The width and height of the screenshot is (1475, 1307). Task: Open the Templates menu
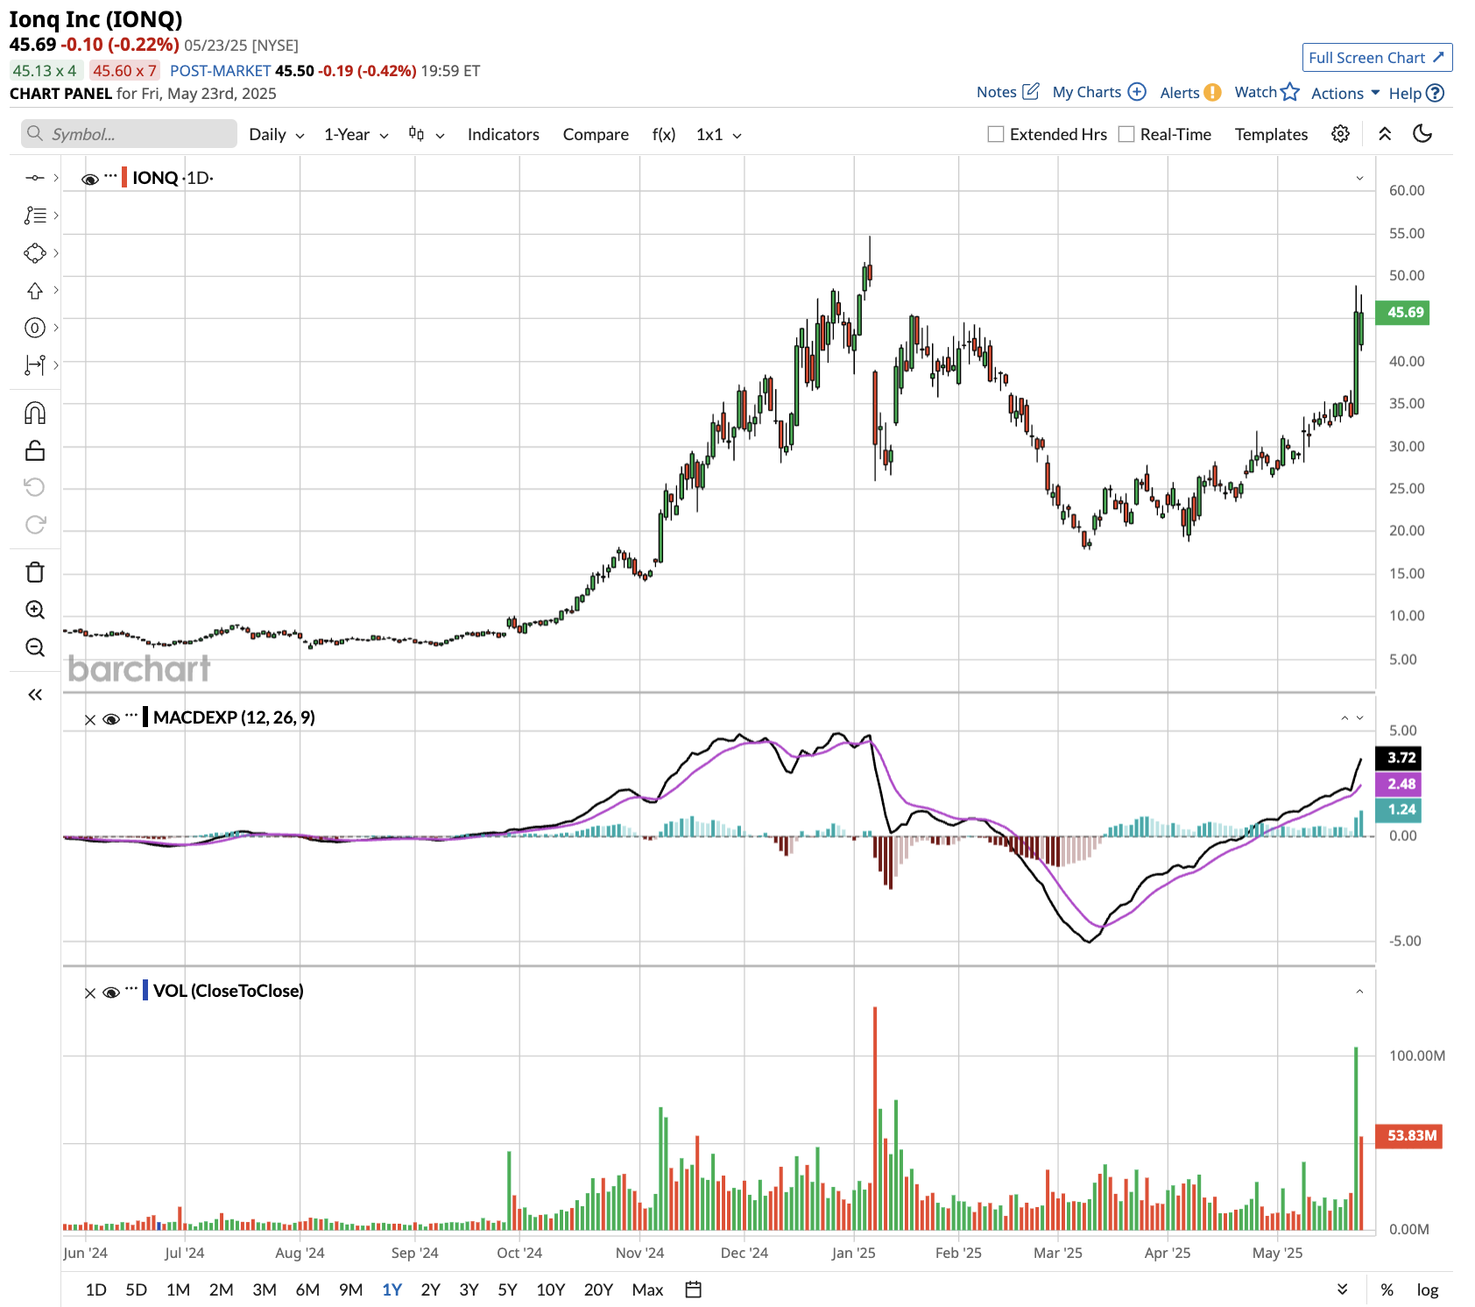(x=1271, y=134)
